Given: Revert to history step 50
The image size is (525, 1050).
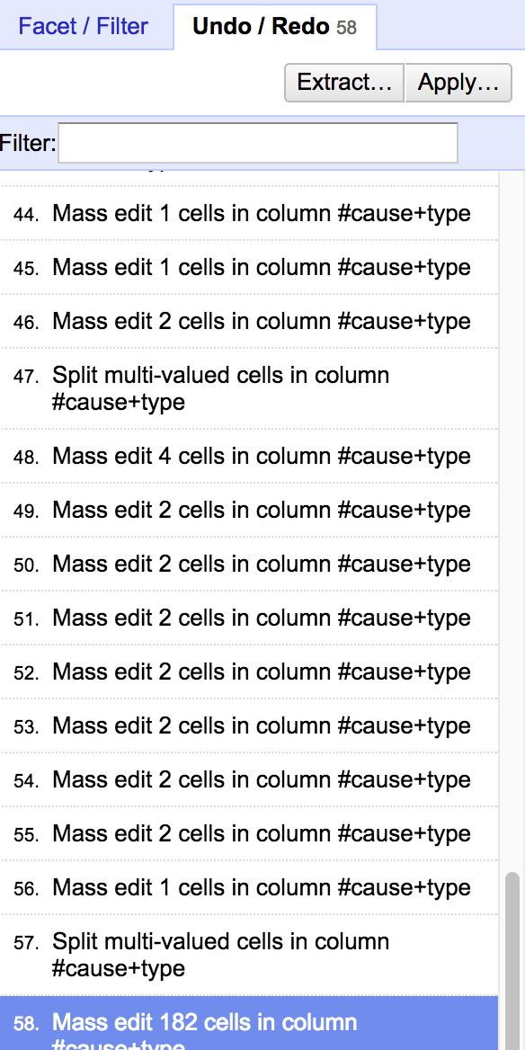Looking at the screenshot, I should (249, 564).
